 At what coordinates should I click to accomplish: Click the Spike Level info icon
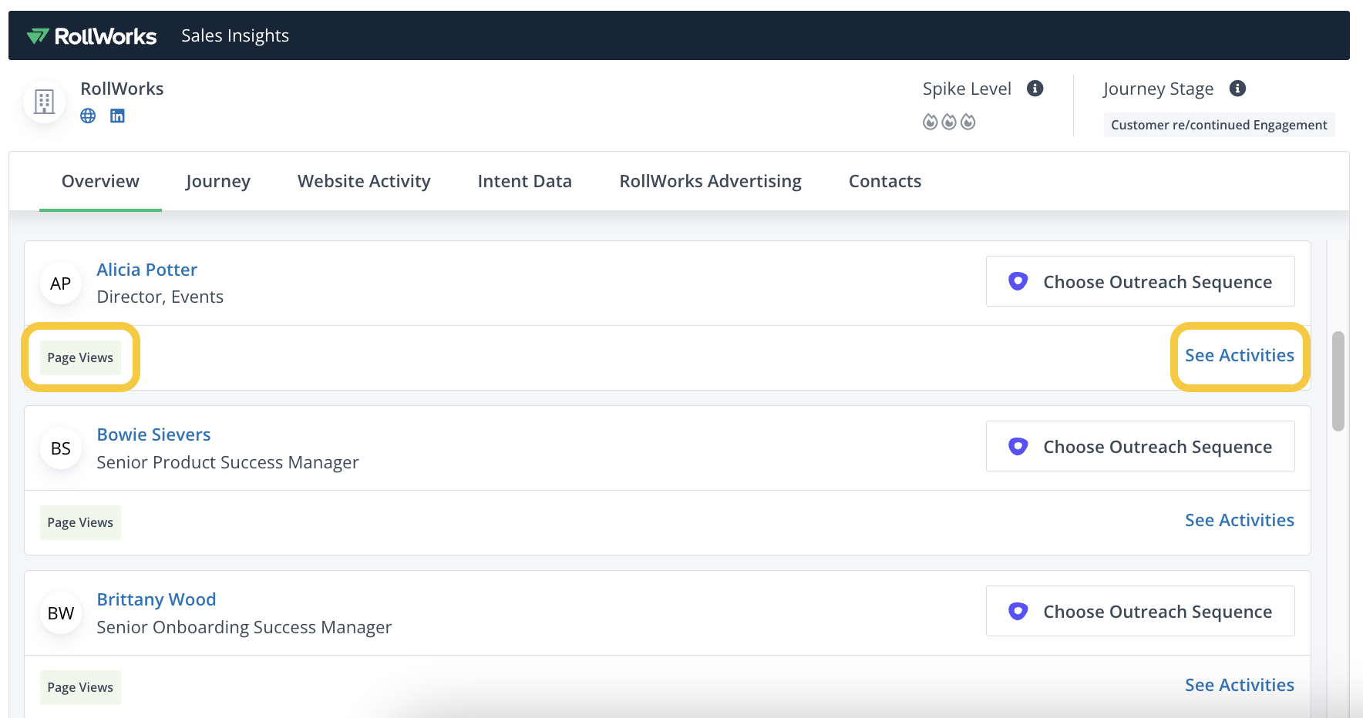coord(1035,89)
